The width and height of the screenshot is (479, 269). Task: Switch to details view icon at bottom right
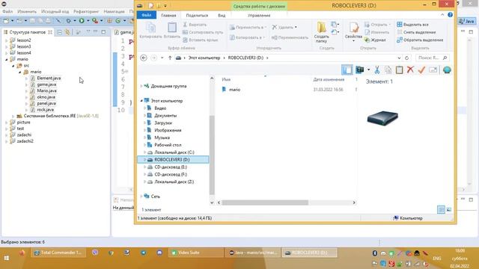[441, 209]
